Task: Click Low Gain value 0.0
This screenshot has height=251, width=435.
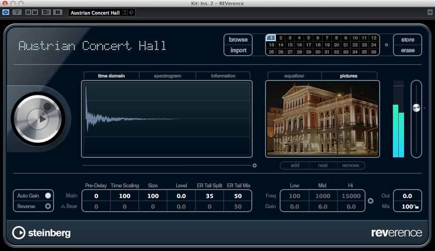Action: 294,206
